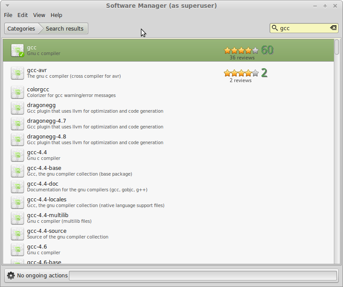
Task: Select the gcc-4.4-locales package entry
Action: click(x=168, y=203)
